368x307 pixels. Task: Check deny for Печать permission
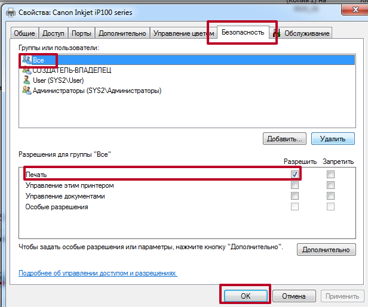pos(330,174)
